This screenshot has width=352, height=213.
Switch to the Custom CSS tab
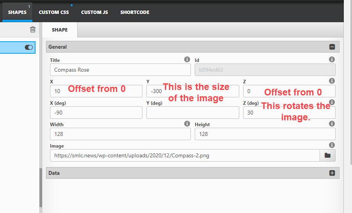point(54,12)
